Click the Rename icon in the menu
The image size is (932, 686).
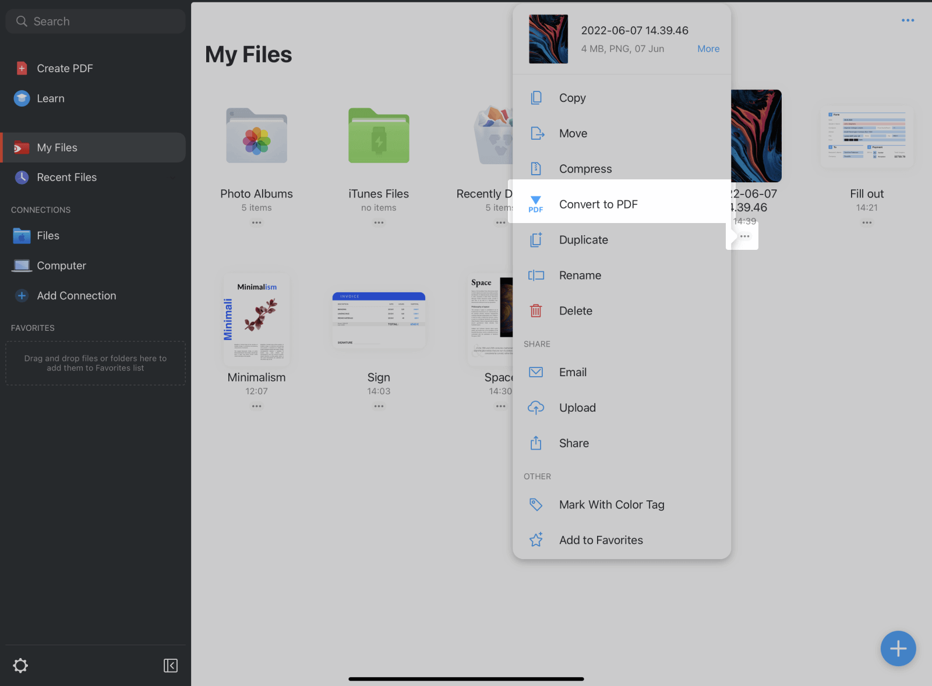coord(536,275)
